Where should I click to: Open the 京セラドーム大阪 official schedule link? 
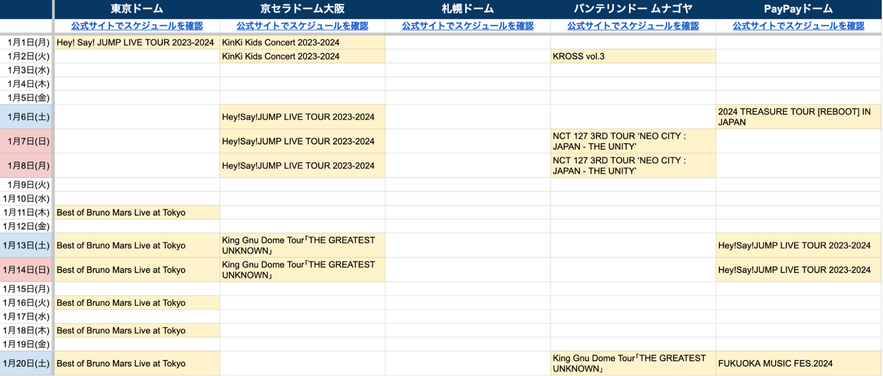(302, 26)
